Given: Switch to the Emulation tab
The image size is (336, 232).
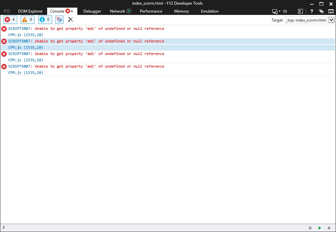Looking at the screenshot, I should (210, 11).
